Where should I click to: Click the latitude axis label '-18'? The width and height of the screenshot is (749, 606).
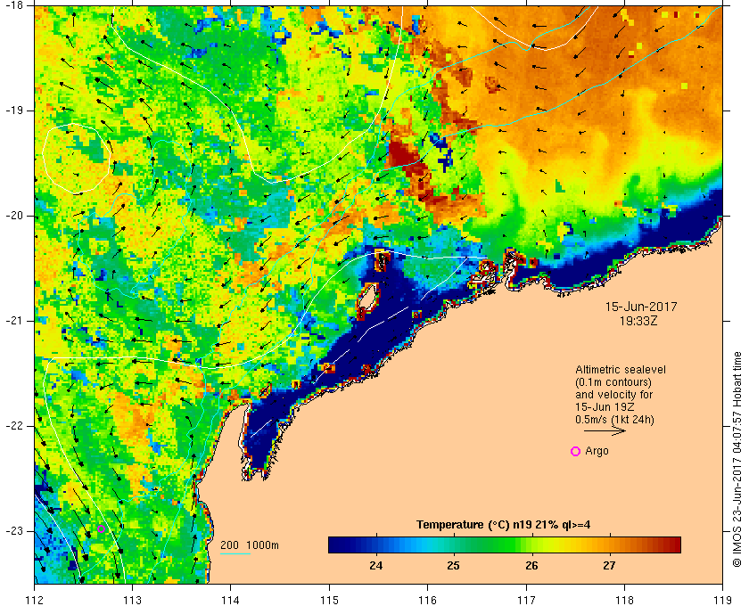click(x=14, y=4)
